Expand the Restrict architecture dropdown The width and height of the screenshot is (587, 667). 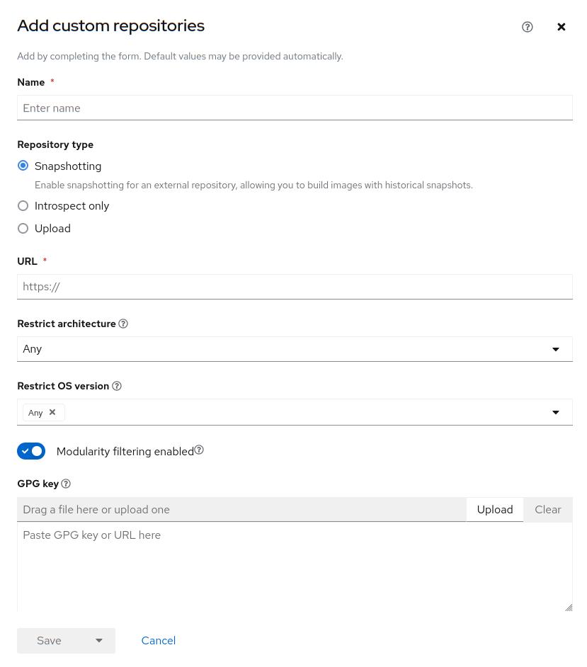coord(555,349)
